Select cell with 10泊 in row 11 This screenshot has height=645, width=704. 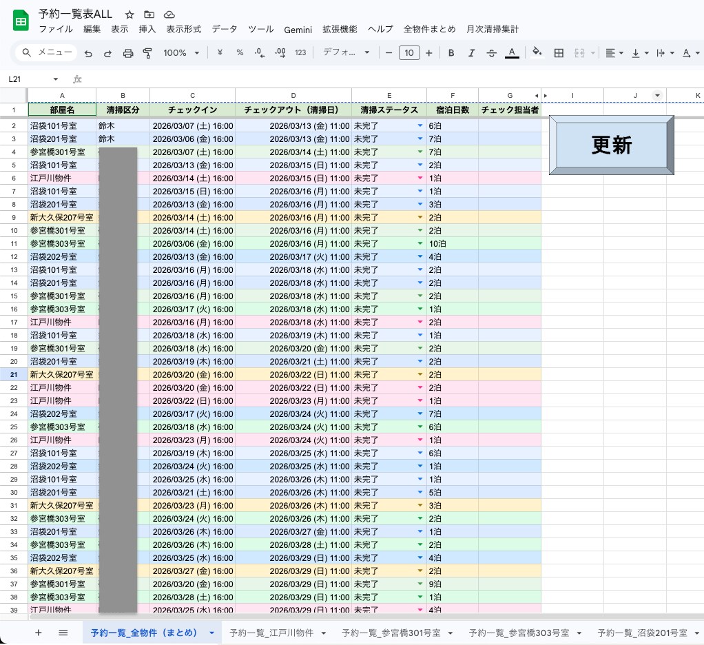(x=452, y=243)
